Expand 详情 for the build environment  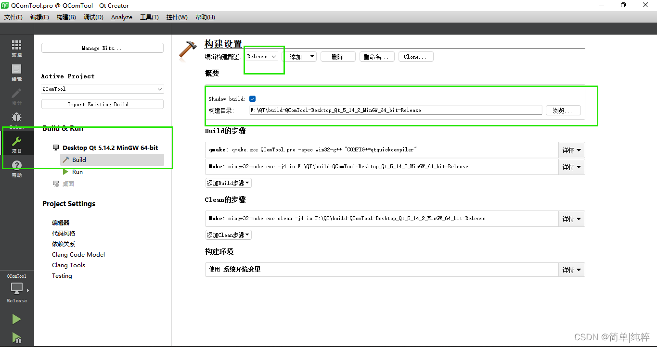click(x=572, y=270)
